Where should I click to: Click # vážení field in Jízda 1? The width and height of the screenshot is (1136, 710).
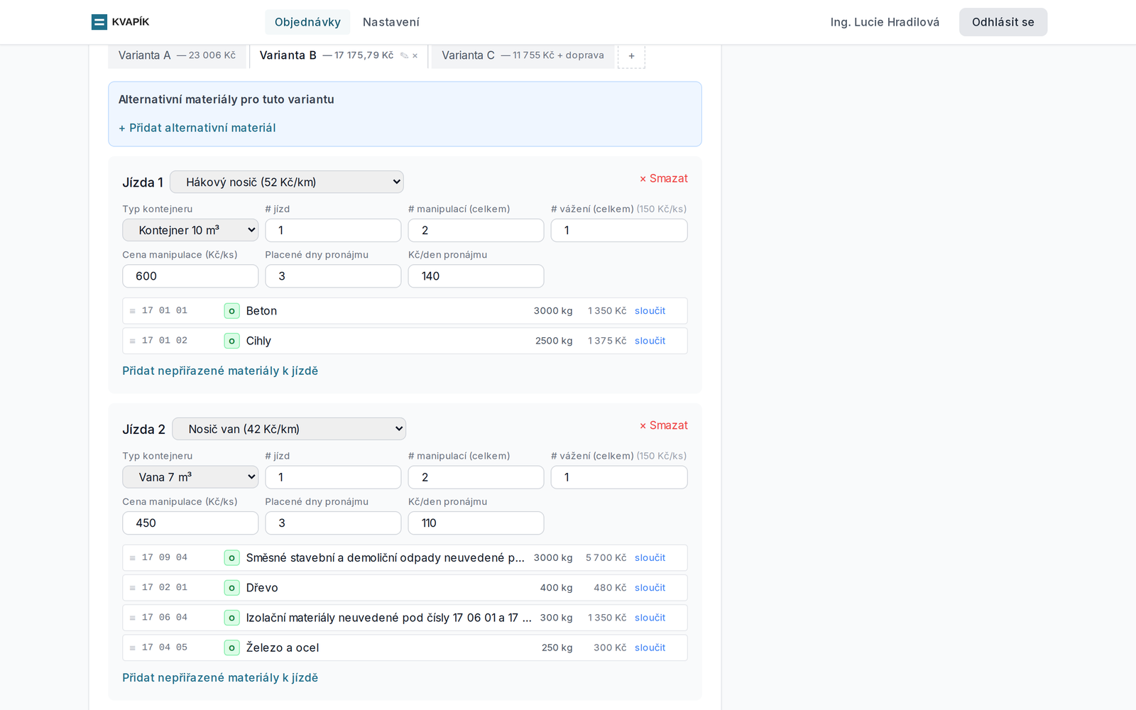coord(619,230)
